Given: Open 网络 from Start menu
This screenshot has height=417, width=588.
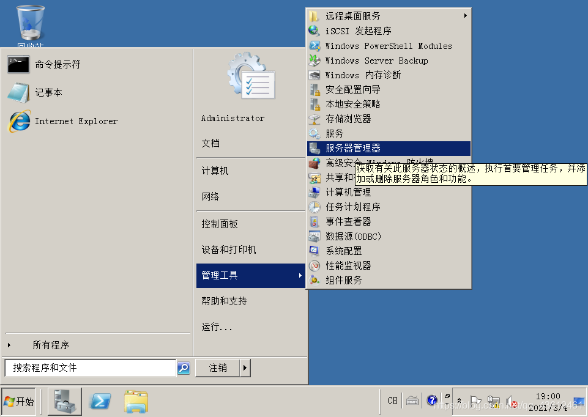Looking at the screenshot, I should (210, 197).
